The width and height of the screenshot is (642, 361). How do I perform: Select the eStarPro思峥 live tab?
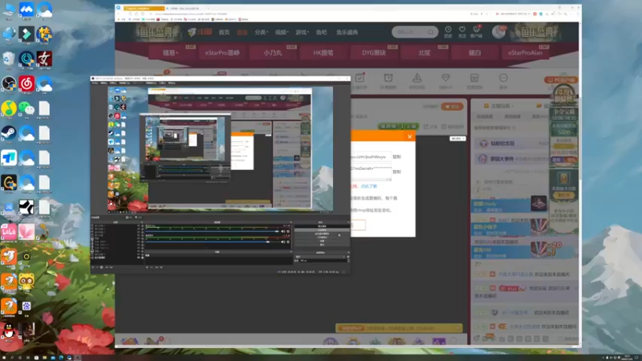click(x=222, y=53)
